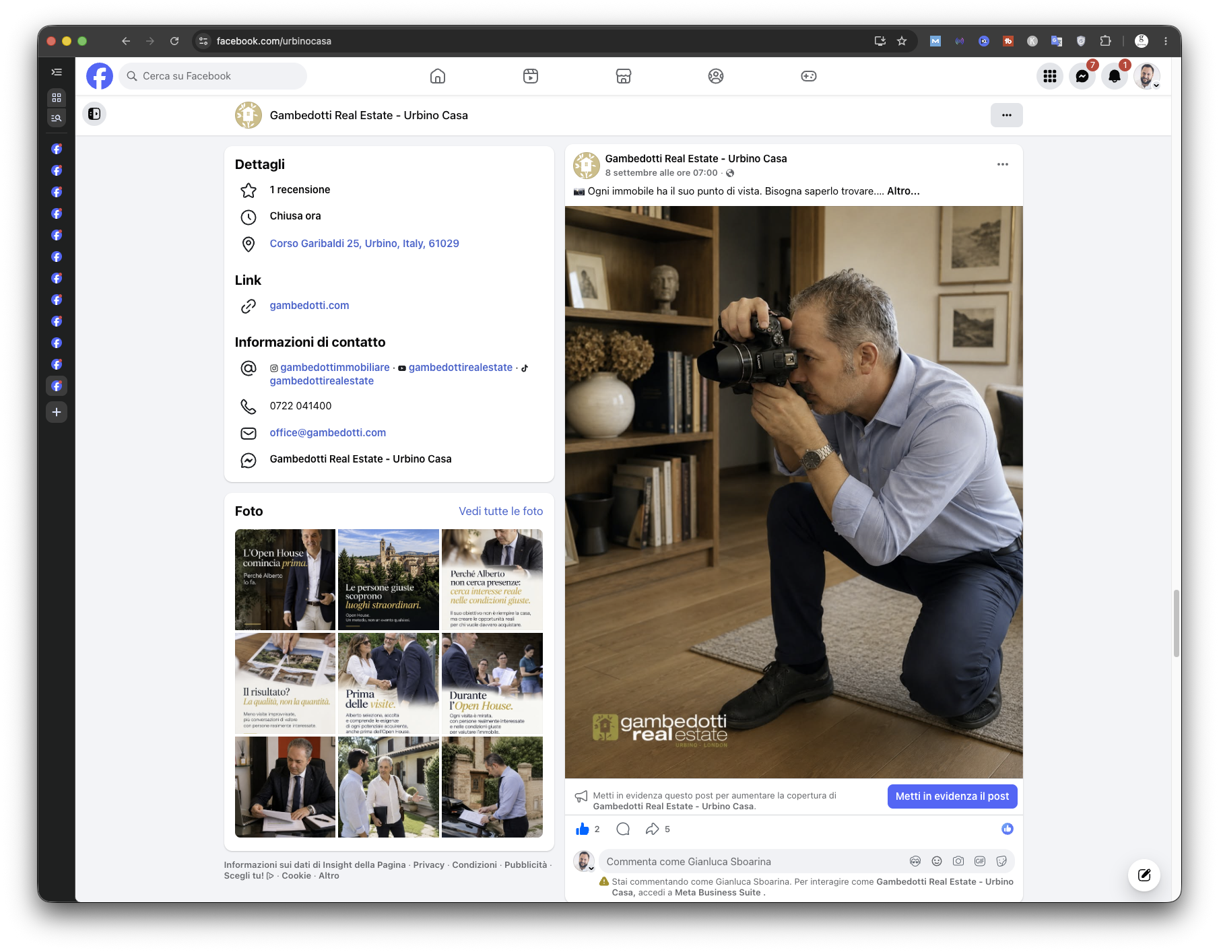Open the post comment bubble icon
Viewport: 1219px width, 952px height.
(x=623, y=829)
